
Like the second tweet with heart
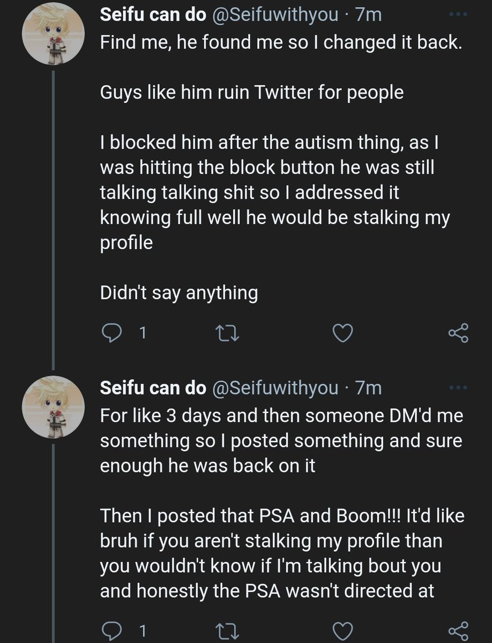pyautogui.click(x=343, y=630)
